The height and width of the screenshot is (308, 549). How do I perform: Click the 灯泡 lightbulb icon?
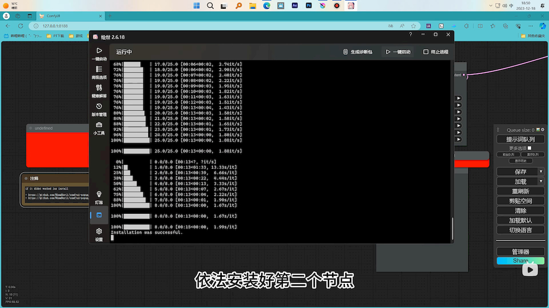pyautogui.click(x=99, y=197)
